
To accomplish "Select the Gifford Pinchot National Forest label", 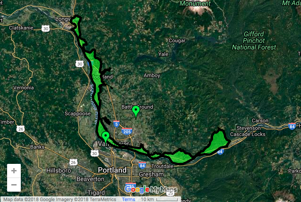I will 254,40.
